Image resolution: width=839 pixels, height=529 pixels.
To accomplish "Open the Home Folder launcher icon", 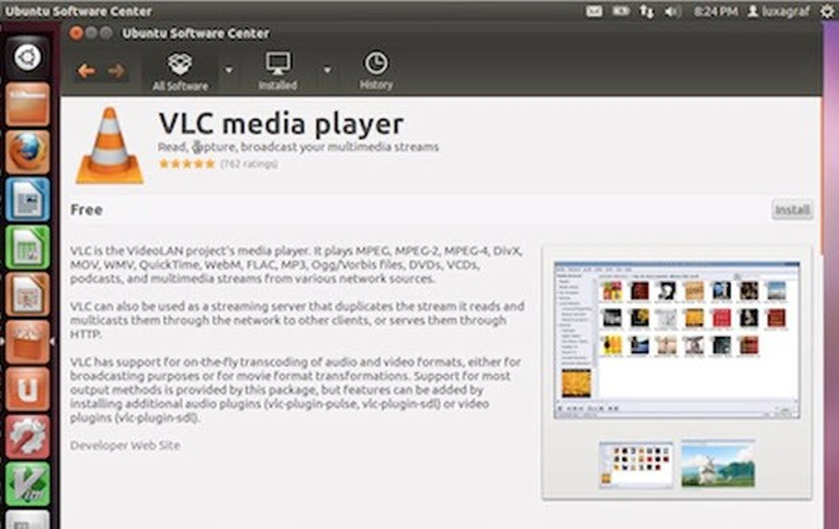I will [x=28, y=104].
